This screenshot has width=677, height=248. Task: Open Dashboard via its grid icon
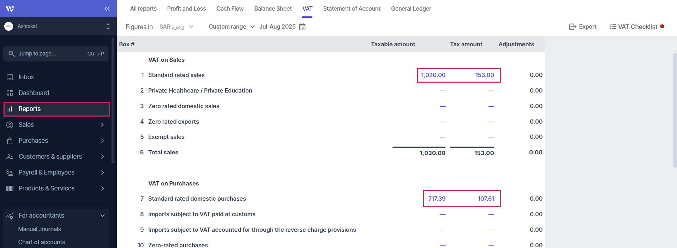click(x=10, y=93)
